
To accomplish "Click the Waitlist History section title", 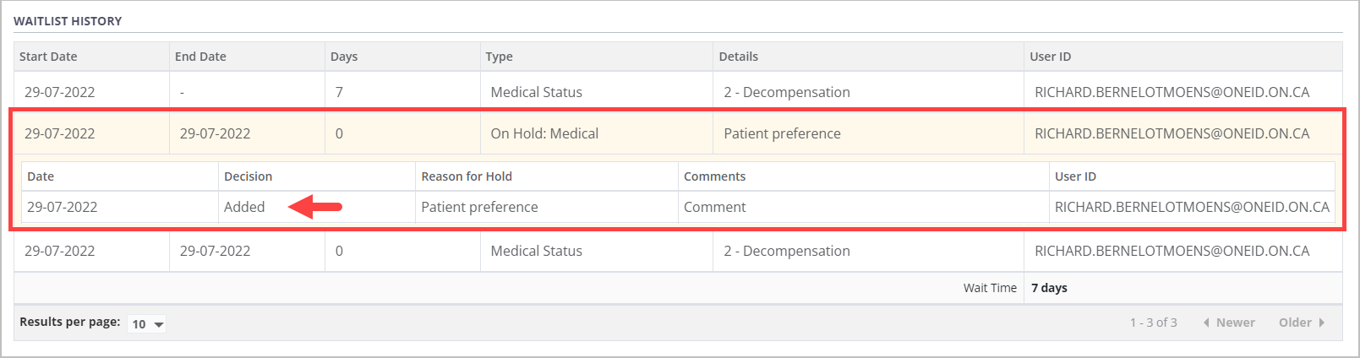I will coord(68,21).
